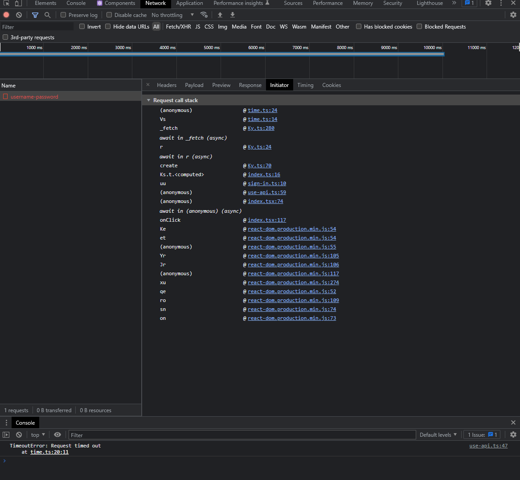Open the Default levels dropdown
Image resolution: width=520 pixels, height=480 pixels.
pyautogui.click(x=438, y=434)
